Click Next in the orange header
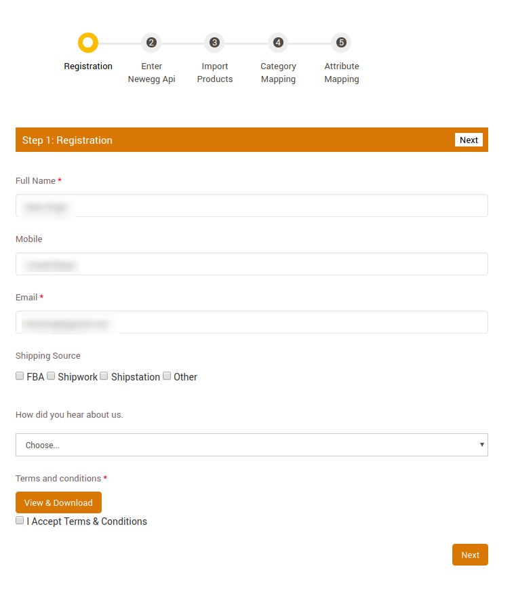Image resolution: width=514 pixels, height=594 pixels. coord(469,140)
